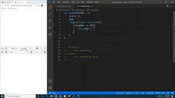Open Task View on the taskbar
Screen dimensions: 175x98
pos(42,96)
